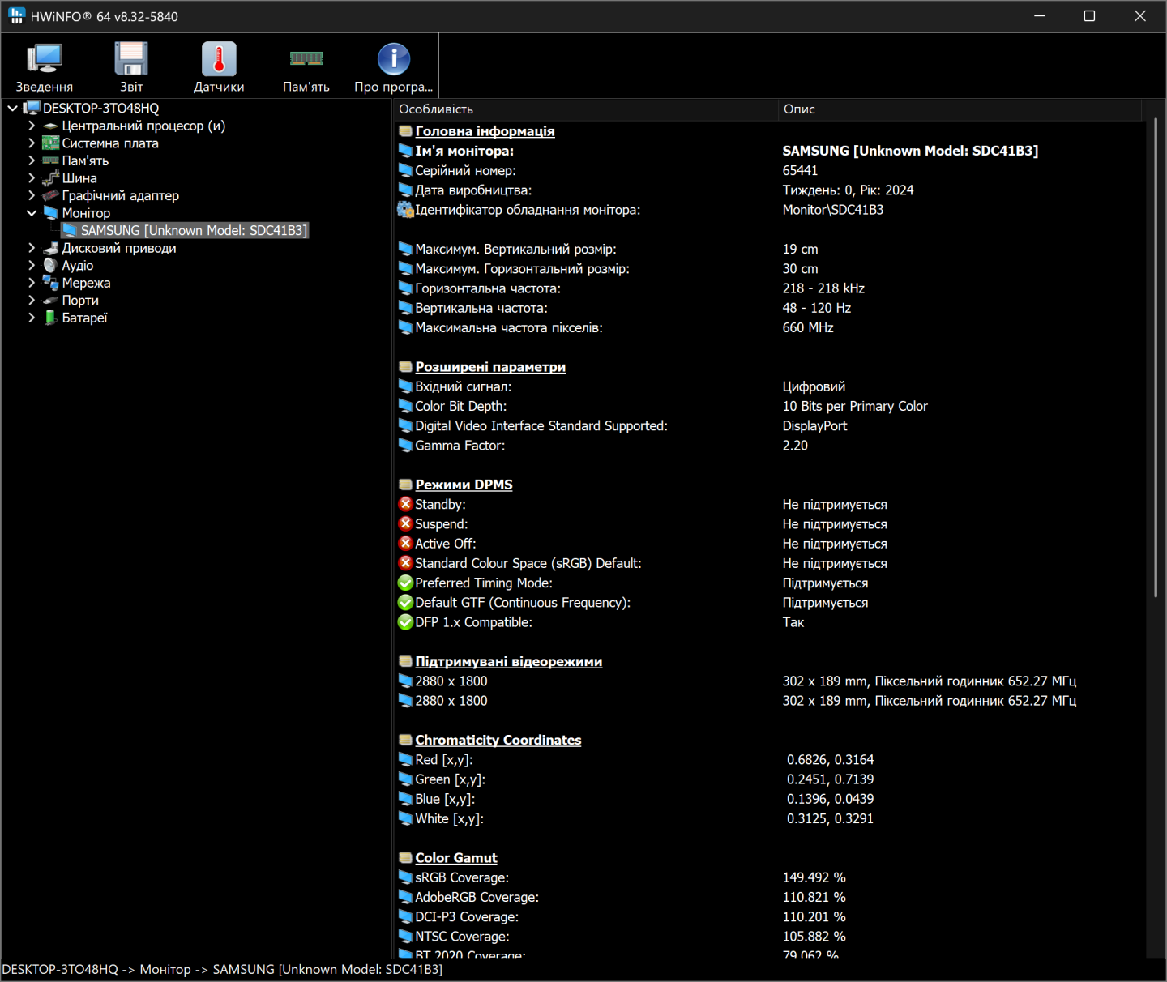The width and height of the screenshot is (1167, 982).
Task: Select the Мережа tree item
Action: 87,283
